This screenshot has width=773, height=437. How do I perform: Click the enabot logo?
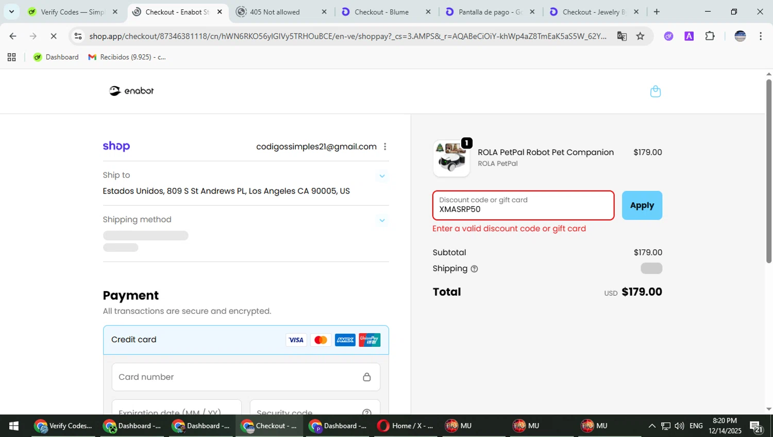pos(131,91)
